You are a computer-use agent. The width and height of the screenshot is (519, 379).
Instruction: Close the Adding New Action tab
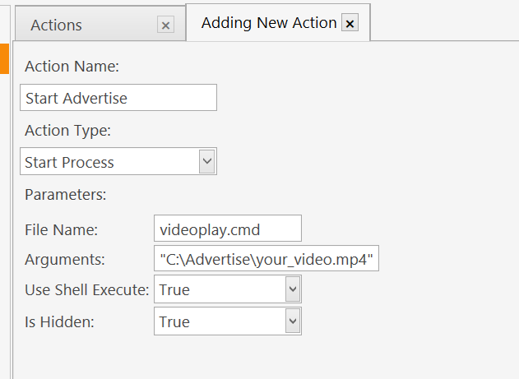(350, 24)
